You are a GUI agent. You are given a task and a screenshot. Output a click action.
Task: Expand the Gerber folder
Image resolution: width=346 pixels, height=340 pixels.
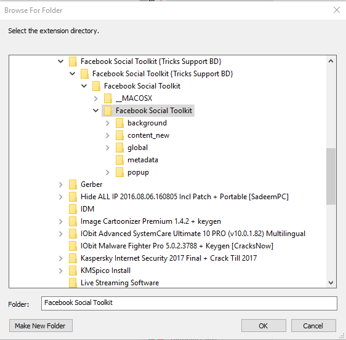click(61, 184)
